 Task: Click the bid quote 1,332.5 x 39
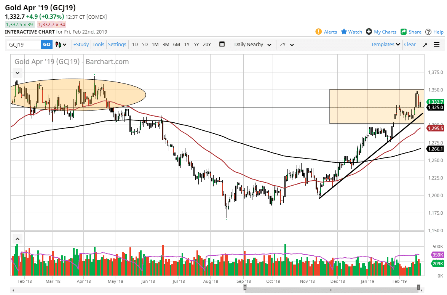pos(20,24)
